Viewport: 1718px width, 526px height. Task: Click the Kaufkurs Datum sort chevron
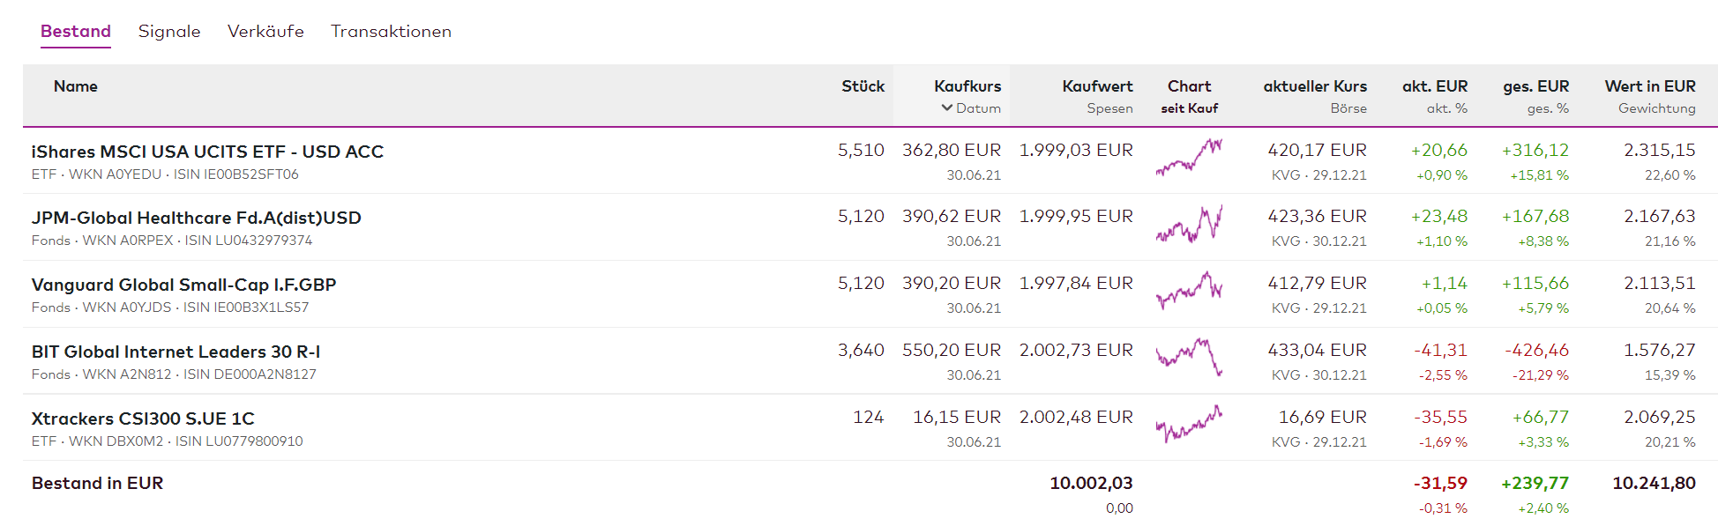click(947, 107)
